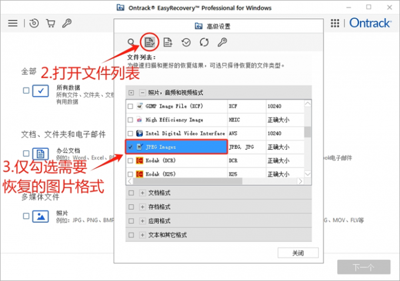Screen dimensions: 400x281
Task: Toggle the photo, audio and video formats checkbox
Action: coord(131,92)
